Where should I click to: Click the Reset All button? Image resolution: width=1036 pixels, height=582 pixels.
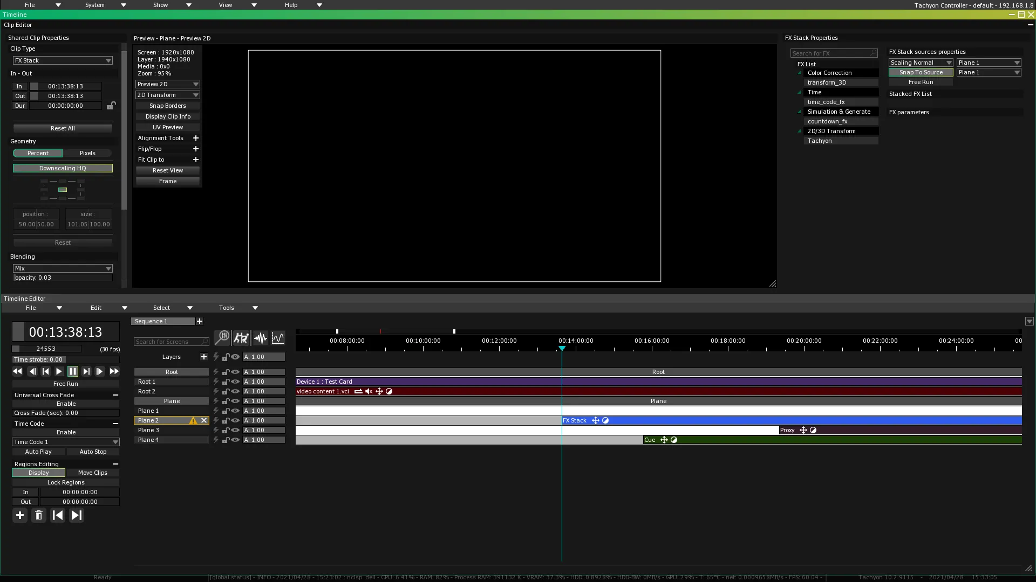tap(63, 128)
